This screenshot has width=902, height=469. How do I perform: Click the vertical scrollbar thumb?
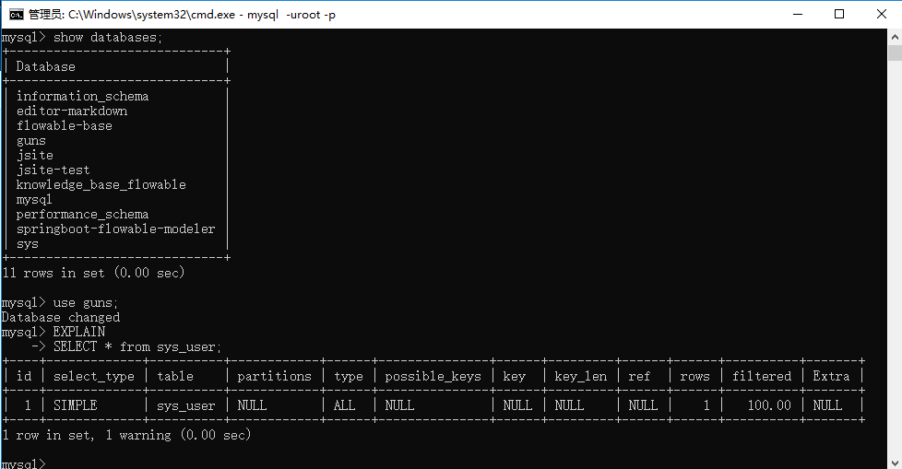(x=895, y=53)
